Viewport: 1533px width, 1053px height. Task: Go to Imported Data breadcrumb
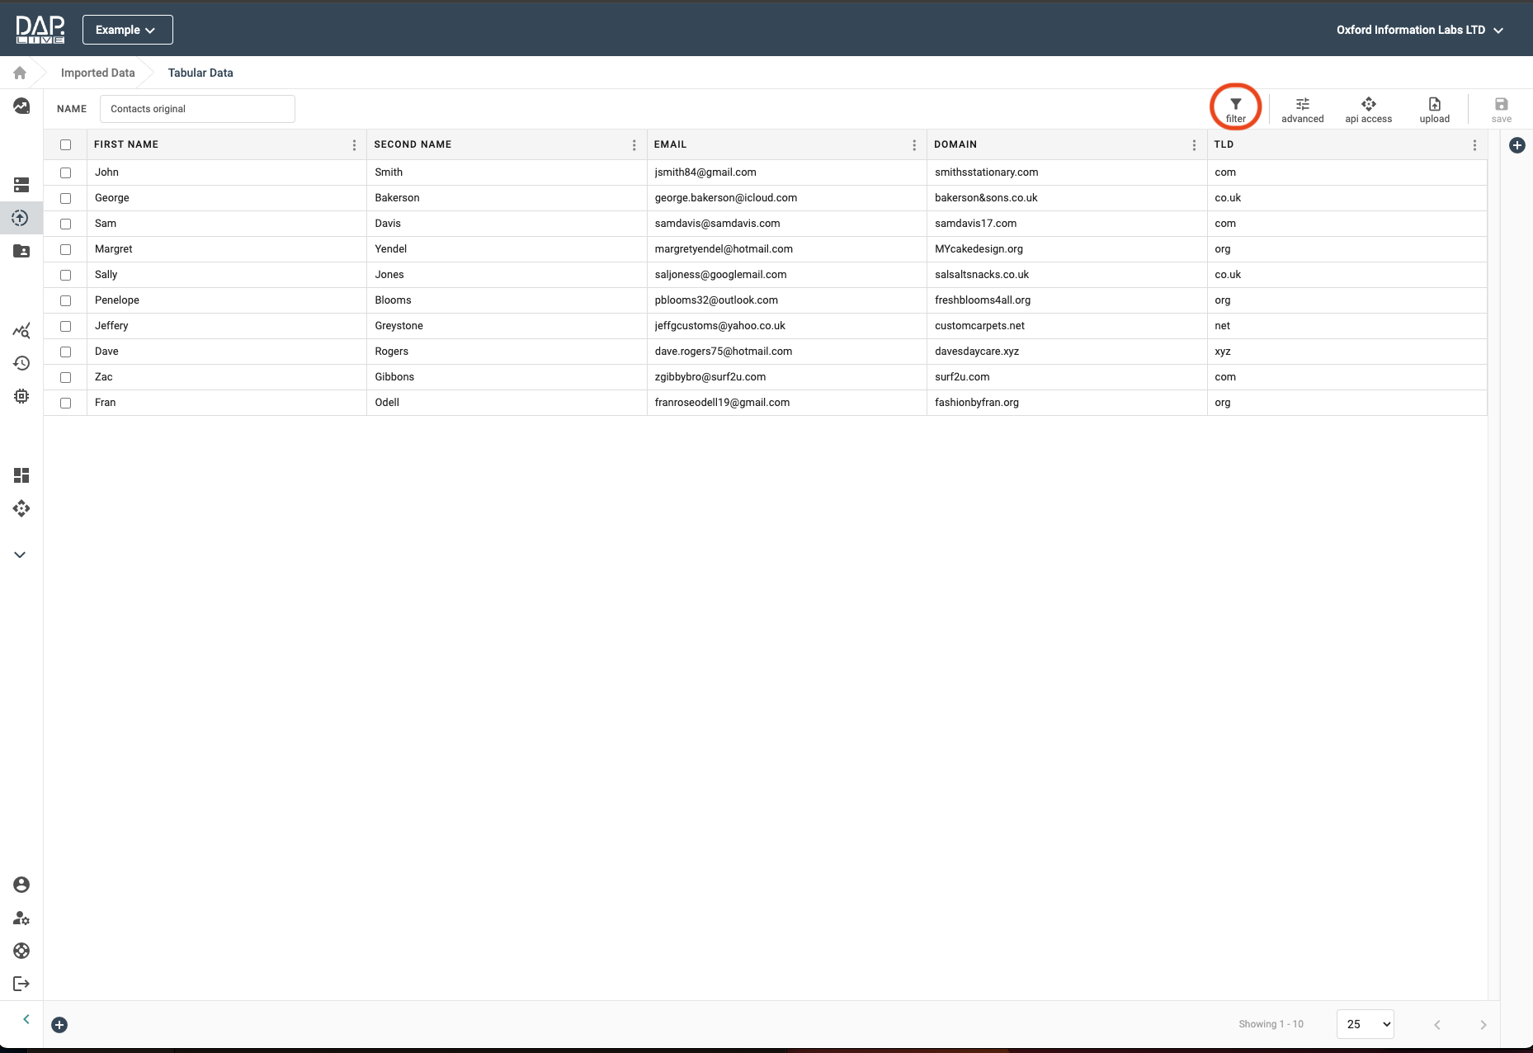[97, 73]
